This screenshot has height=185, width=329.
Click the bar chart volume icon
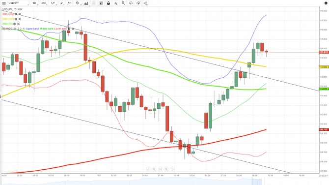[86, 3]
